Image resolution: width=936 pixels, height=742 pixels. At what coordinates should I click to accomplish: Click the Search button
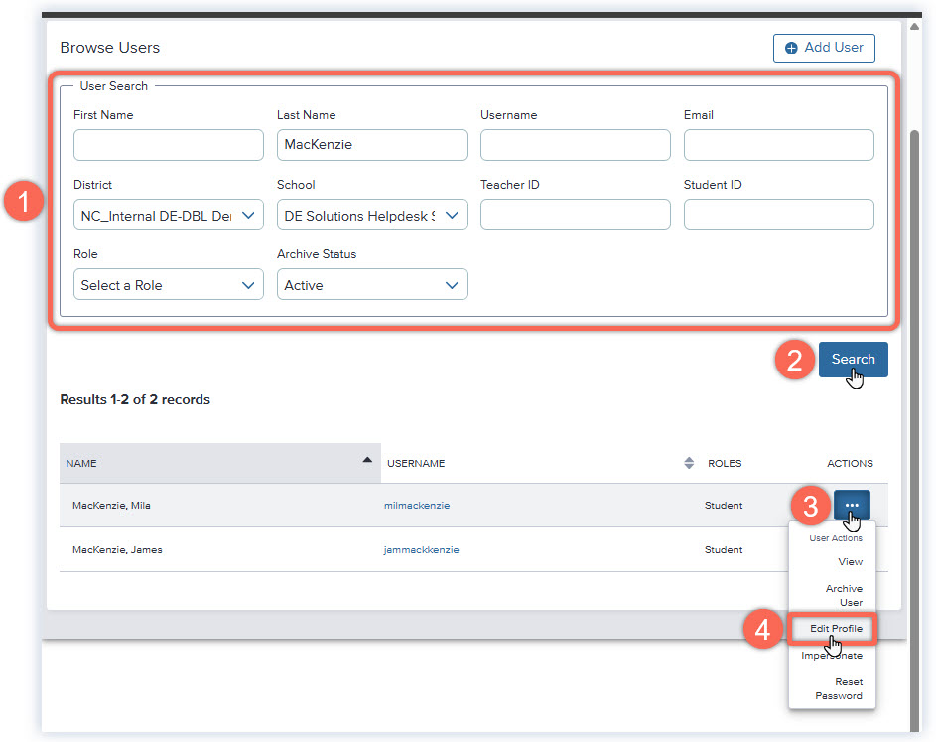pyautogui.click(x=853, y=359)
